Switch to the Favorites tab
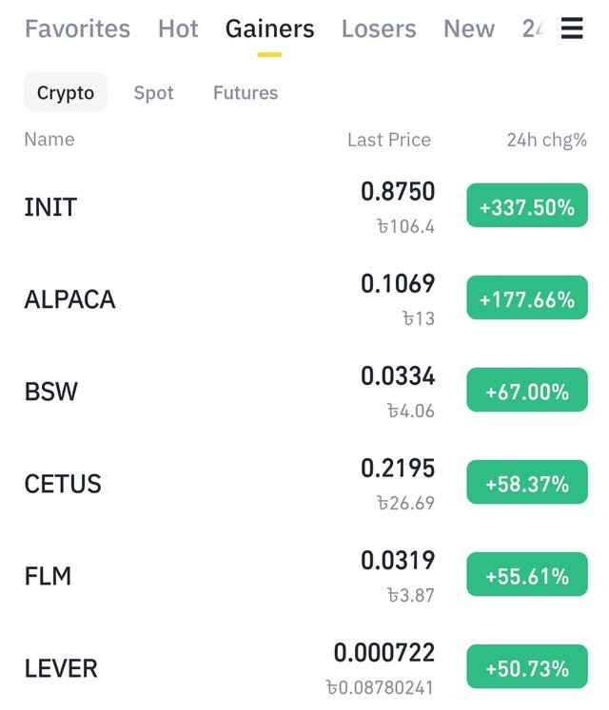 77,29
